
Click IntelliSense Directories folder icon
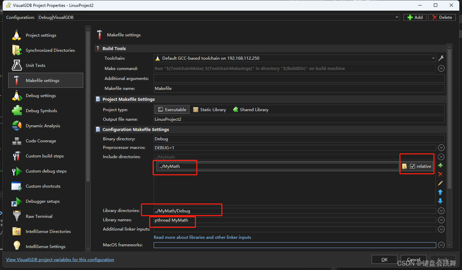pyautogui.click(x=16, y=231)
